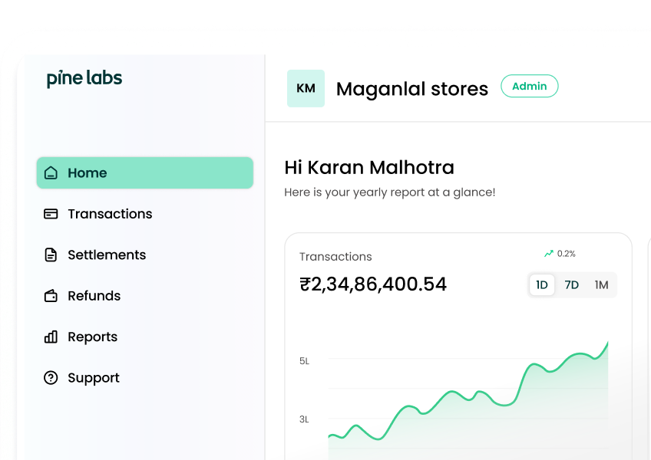Click the Settlements document icon
This screenshot has width=651, height=460.
(51, 255)
